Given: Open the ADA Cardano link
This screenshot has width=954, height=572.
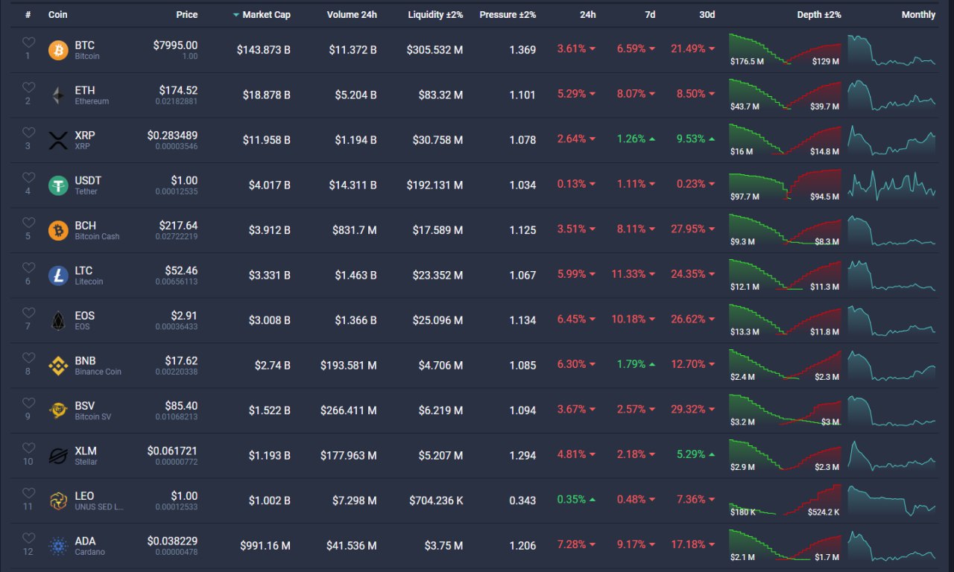Looking at the screenshot, I should pyautogui.click(x=89, y=546).
